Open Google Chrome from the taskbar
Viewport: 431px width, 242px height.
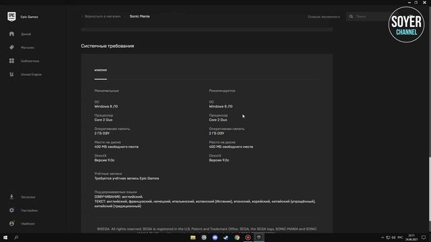(x=237, y=237)
